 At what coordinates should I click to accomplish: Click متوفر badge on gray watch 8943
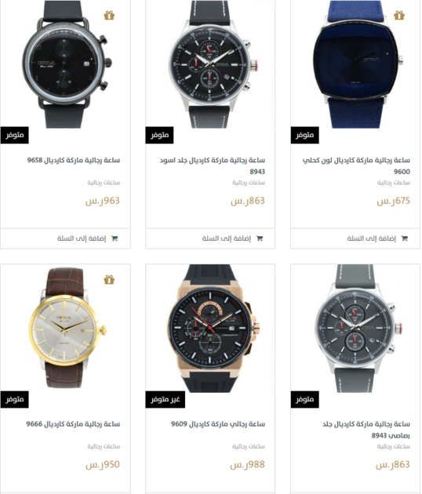pyautogui.click(x=305, y=399)
